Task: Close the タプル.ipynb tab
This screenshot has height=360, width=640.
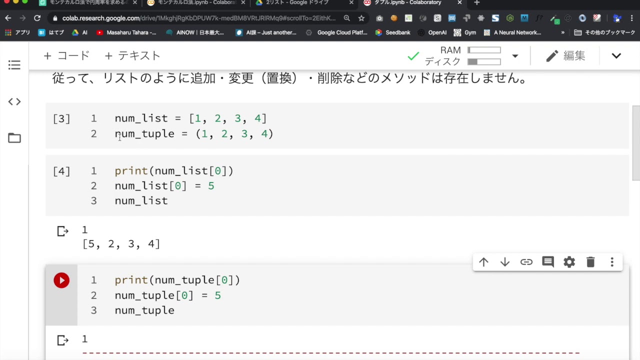Action: pos(459,3)
